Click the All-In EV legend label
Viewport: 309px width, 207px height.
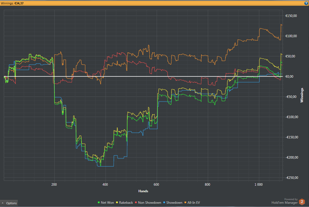click(193, 203)
